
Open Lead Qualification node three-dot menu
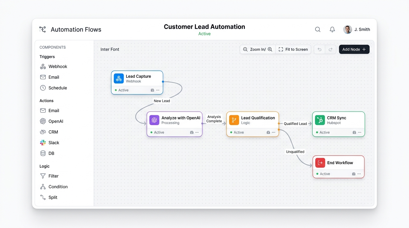pyautogui.click(x=273, y=132)
